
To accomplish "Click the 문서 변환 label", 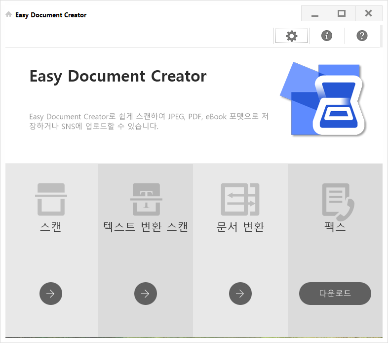I will [240, 226].
